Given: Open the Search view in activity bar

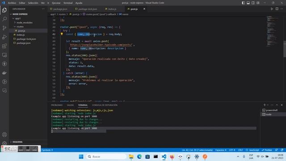Looking at the screenshot, I should pyautogui.click(x=4, y=19).
